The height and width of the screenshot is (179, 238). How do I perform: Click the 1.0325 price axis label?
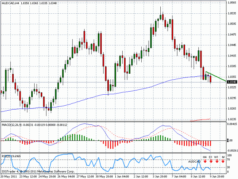tap(232, 87)
